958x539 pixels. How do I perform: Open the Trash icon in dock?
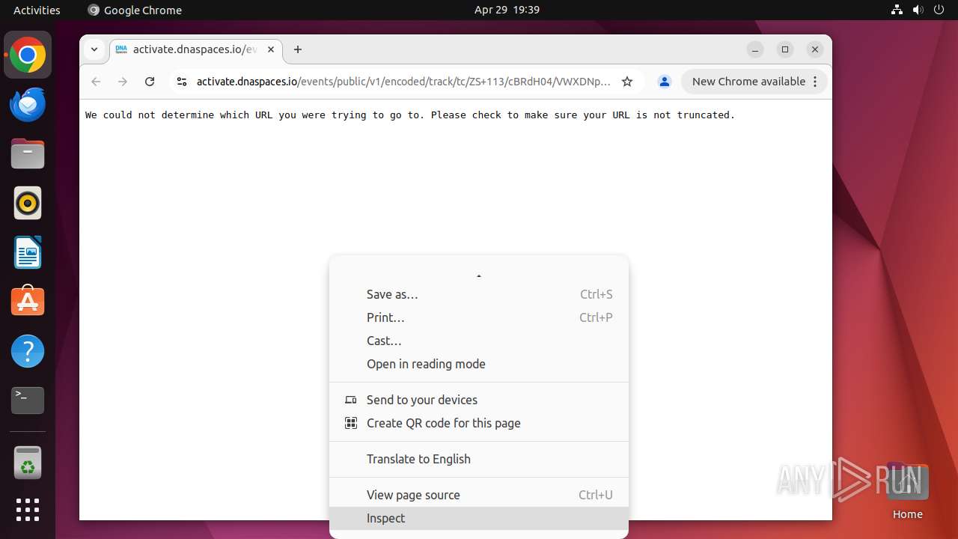28,463
